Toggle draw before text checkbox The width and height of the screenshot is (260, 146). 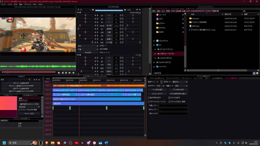(x=169, y=102)
